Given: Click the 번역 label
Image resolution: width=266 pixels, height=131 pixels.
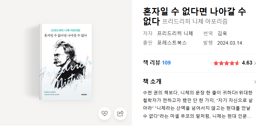Looking at the screenshot, I should 208,33.
